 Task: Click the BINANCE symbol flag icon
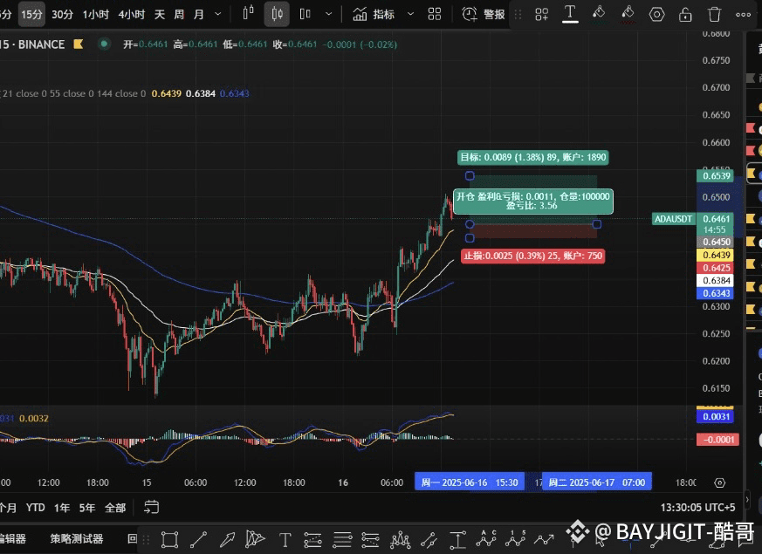[x=78, y=44]
